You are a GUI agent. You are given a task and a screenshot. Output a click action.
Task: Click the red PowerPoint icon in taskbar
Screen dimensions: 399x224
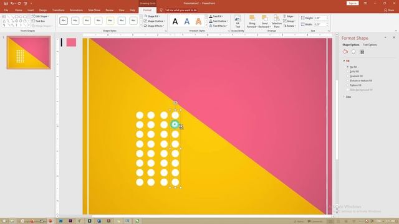click(50, 222)
